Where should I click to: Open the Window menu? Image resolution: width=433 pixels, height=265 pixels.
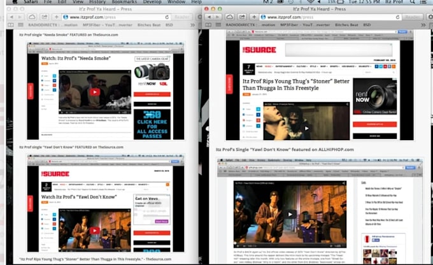(176, 2)
